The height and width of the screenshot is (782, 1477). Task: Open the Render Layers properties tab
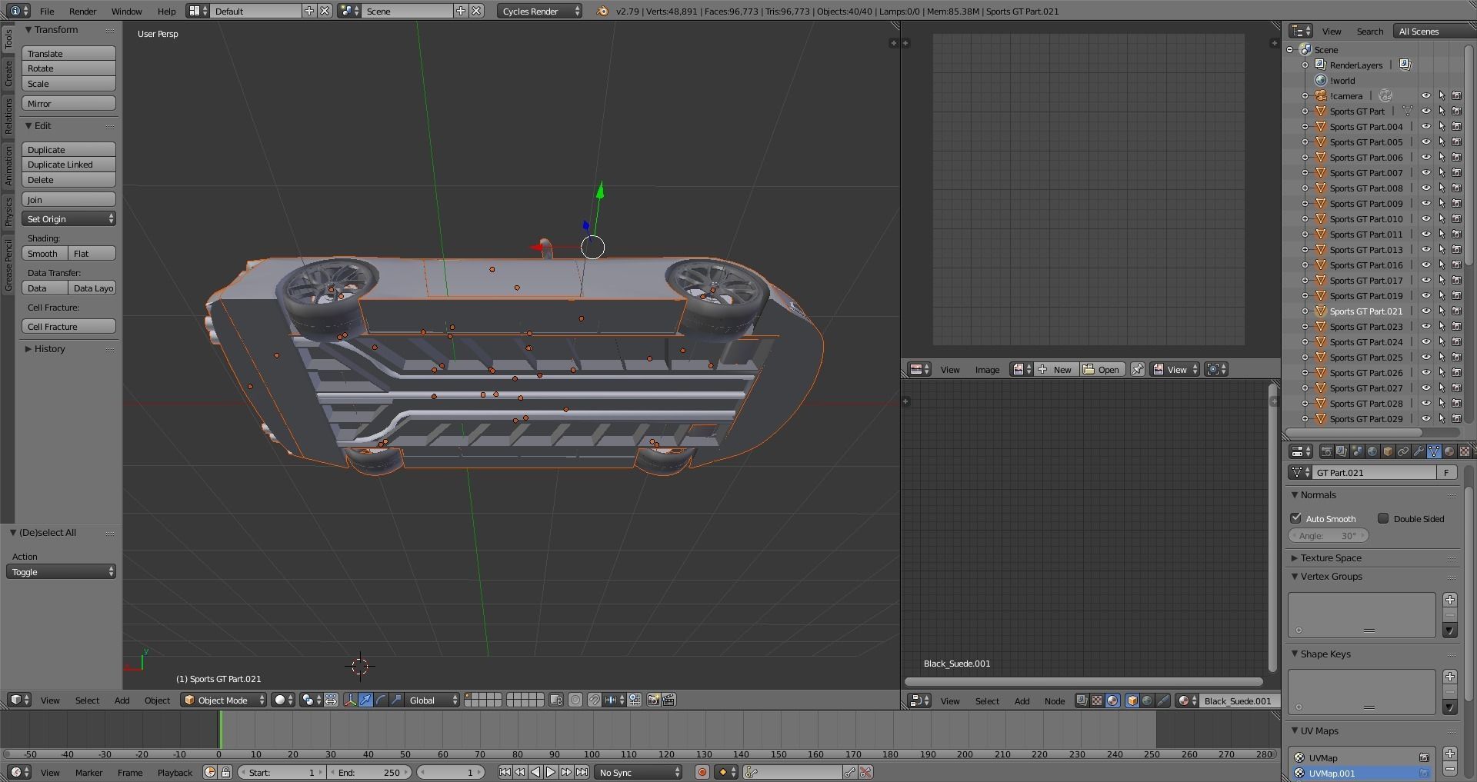tap(1342, 451)
